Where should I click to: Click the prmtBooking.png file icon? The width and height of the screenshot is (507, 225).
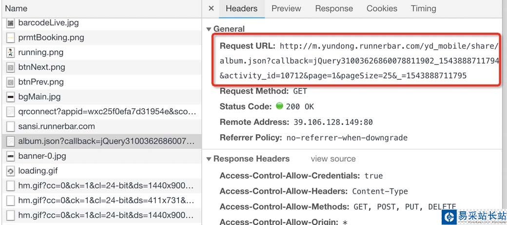[11, 38]
